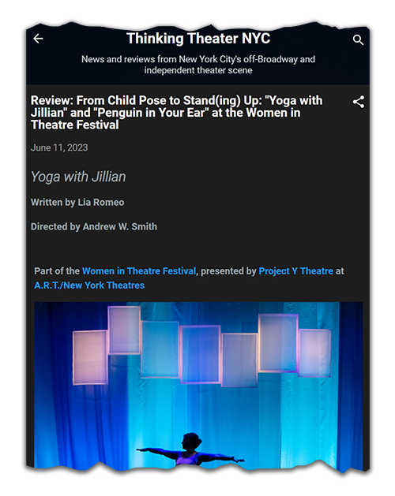
Task: Click the Thinking Theater NYC blog title
Action: [198, 39]
